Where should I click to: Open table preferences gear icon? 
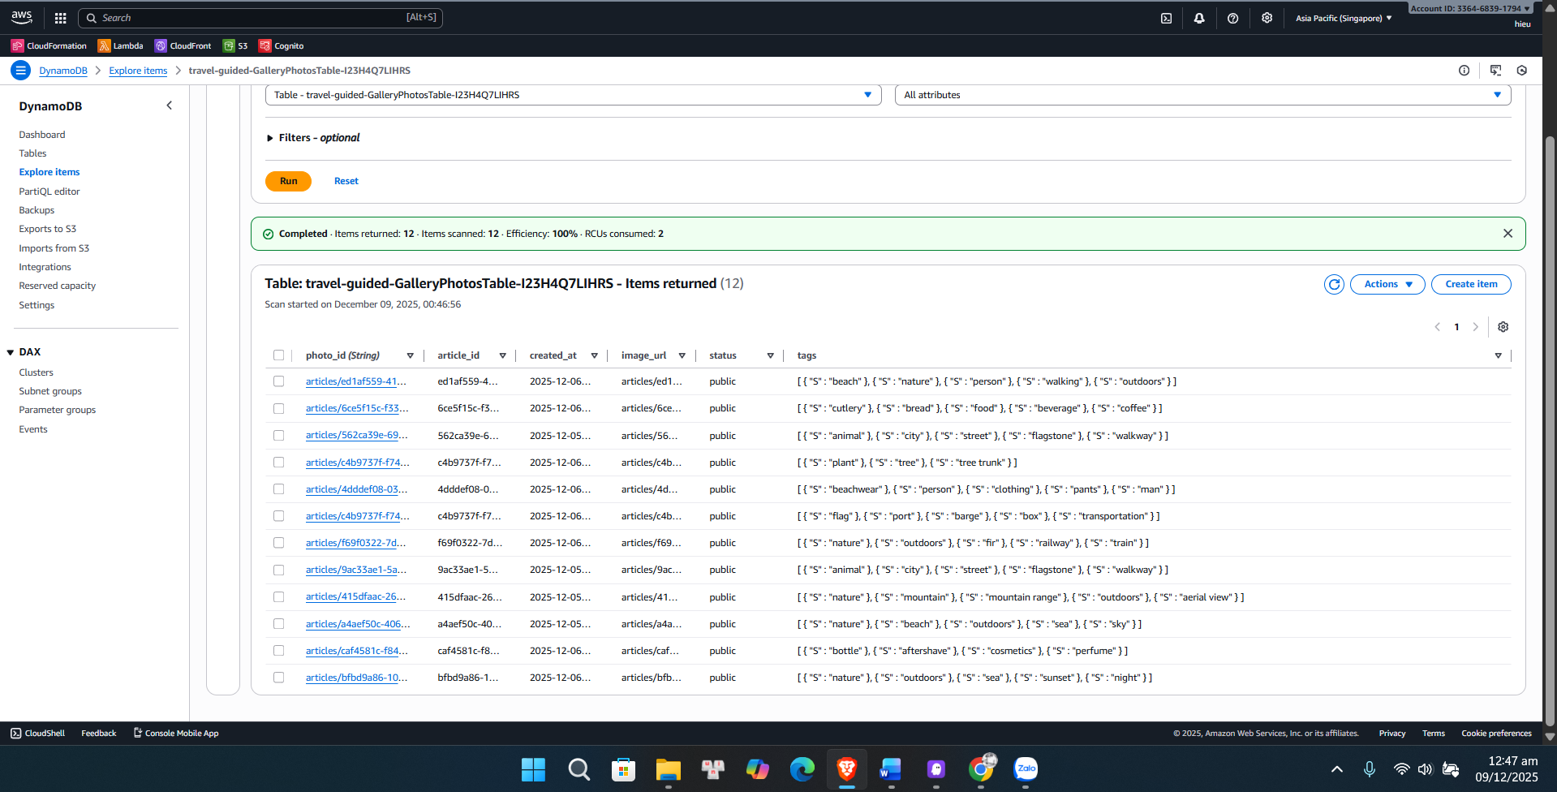click(x=1503, y=327)
